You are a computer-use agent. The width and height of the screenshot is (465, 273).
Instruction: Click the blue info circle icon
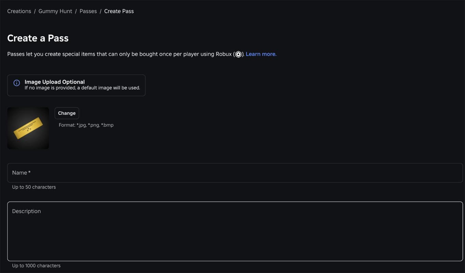(x=16, y=83)
